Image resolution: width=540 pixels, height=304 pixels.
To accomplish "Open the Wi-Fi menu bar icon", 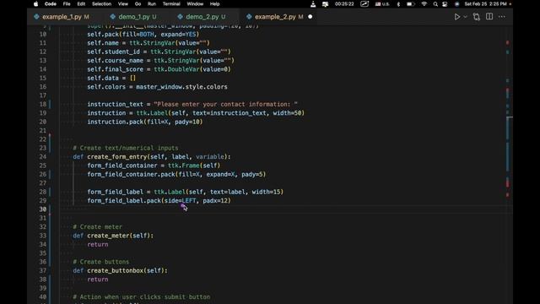I will (424, 4).
